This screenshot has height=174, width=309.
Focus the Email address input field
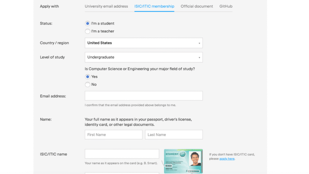(144, 96)
